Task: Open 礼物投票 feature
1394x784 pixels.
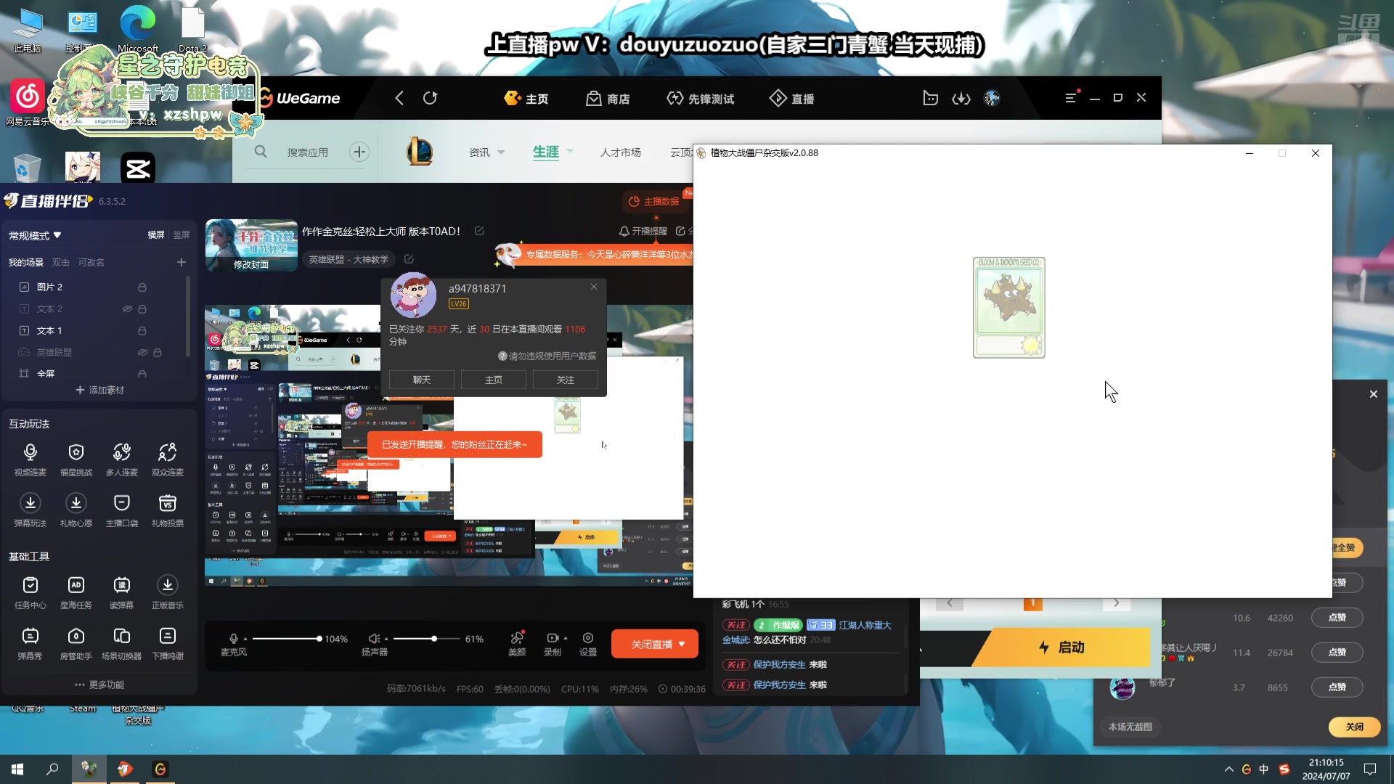Action: point(167,510)
